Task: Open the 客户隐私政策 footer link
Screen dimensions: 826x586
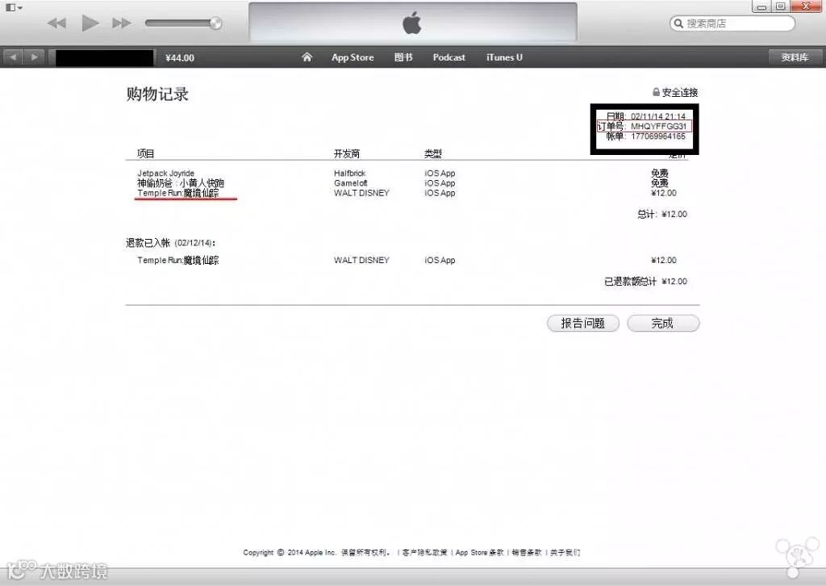Action: pyautogui.click(x=424, y=552)
